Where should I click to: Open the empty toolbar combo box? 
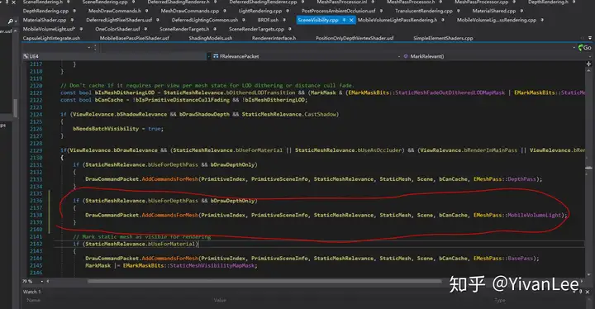[89, 47]
